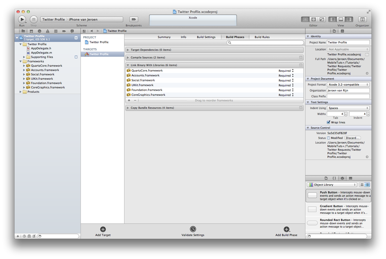Viewport: 386px width, 259px height.
Task: Open the Project Format dropdown
Action: (348, 85)
